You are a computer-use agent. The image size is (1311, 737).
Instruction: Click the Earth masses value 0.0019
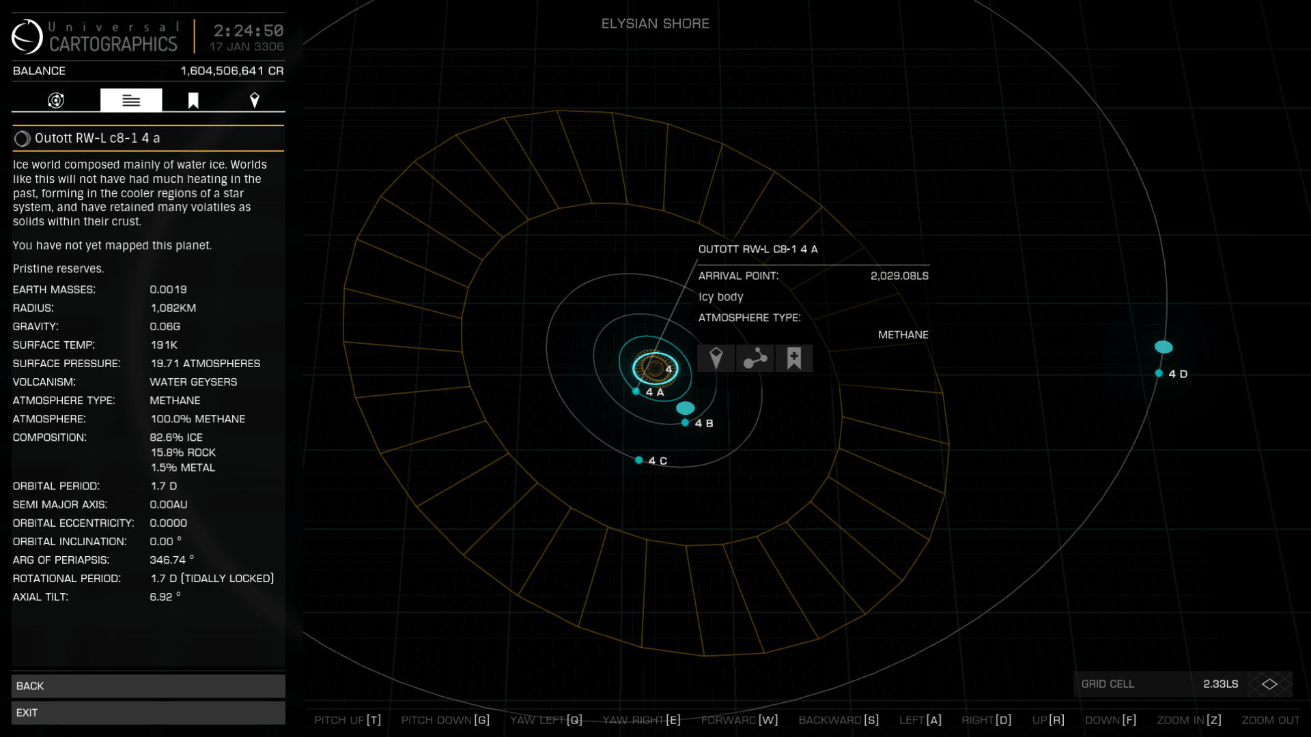coord(168,289)
